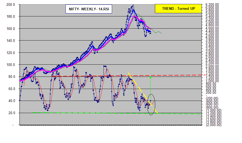
Task: Click the 1,400.00 right axis label
Action: pyautogui.click(x=212, y=75)
